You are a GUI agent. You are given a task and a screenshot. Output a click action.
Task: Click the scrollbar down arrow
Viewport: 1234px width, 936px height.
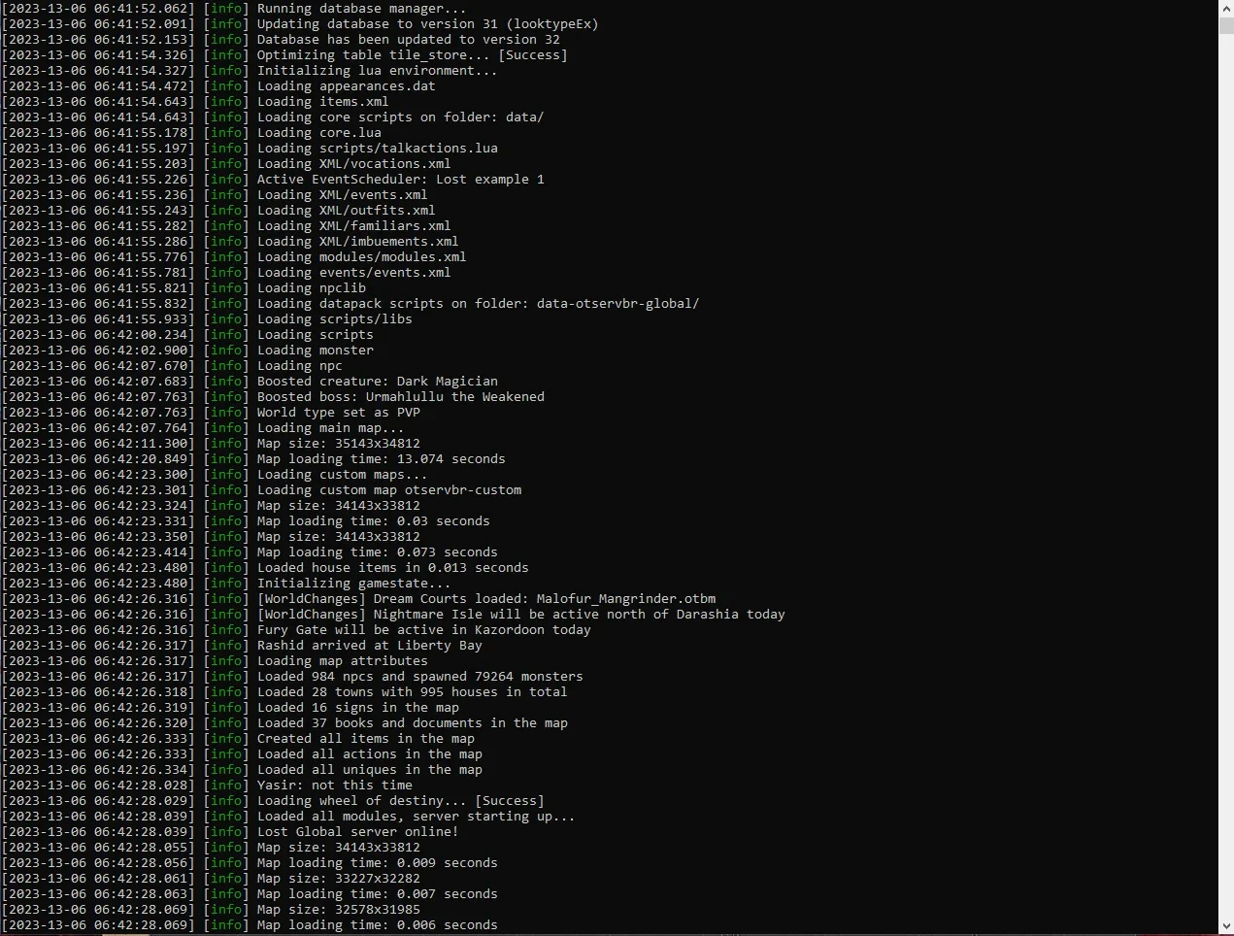tap(1225, 927)
